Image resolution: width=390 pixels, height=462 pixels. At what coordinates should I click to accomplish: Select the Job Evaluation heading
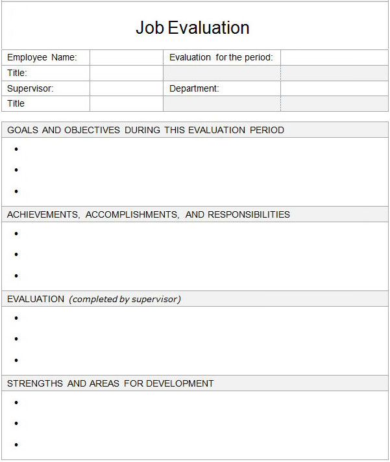(193, 28)
